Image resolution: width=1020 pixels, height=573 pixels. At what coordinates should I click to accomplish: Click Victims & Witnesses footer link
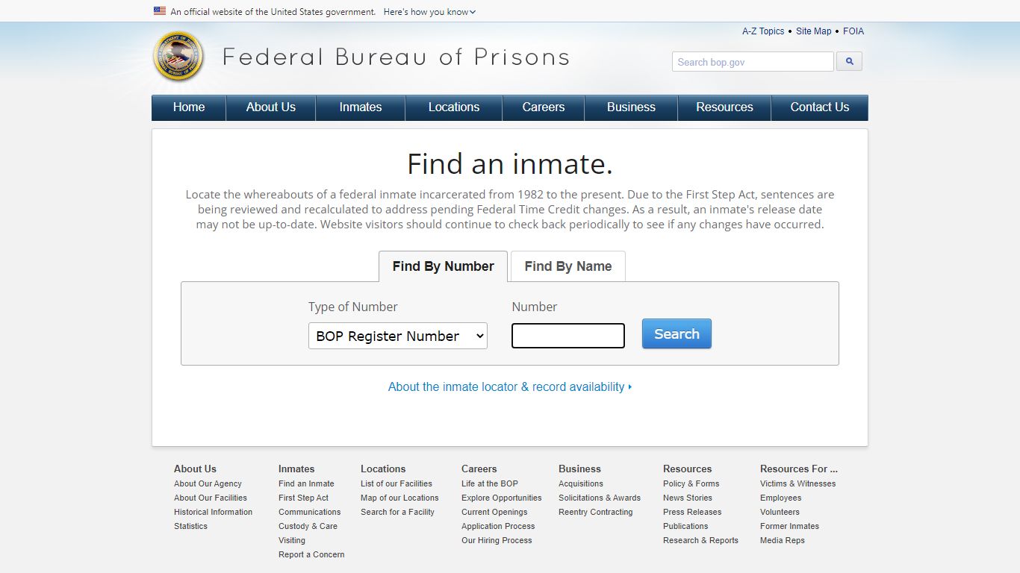(x=797, y=483)
